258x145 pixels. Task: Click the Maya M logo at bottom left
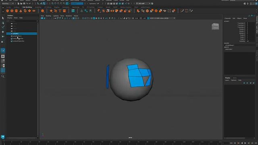tap(3, 137)
